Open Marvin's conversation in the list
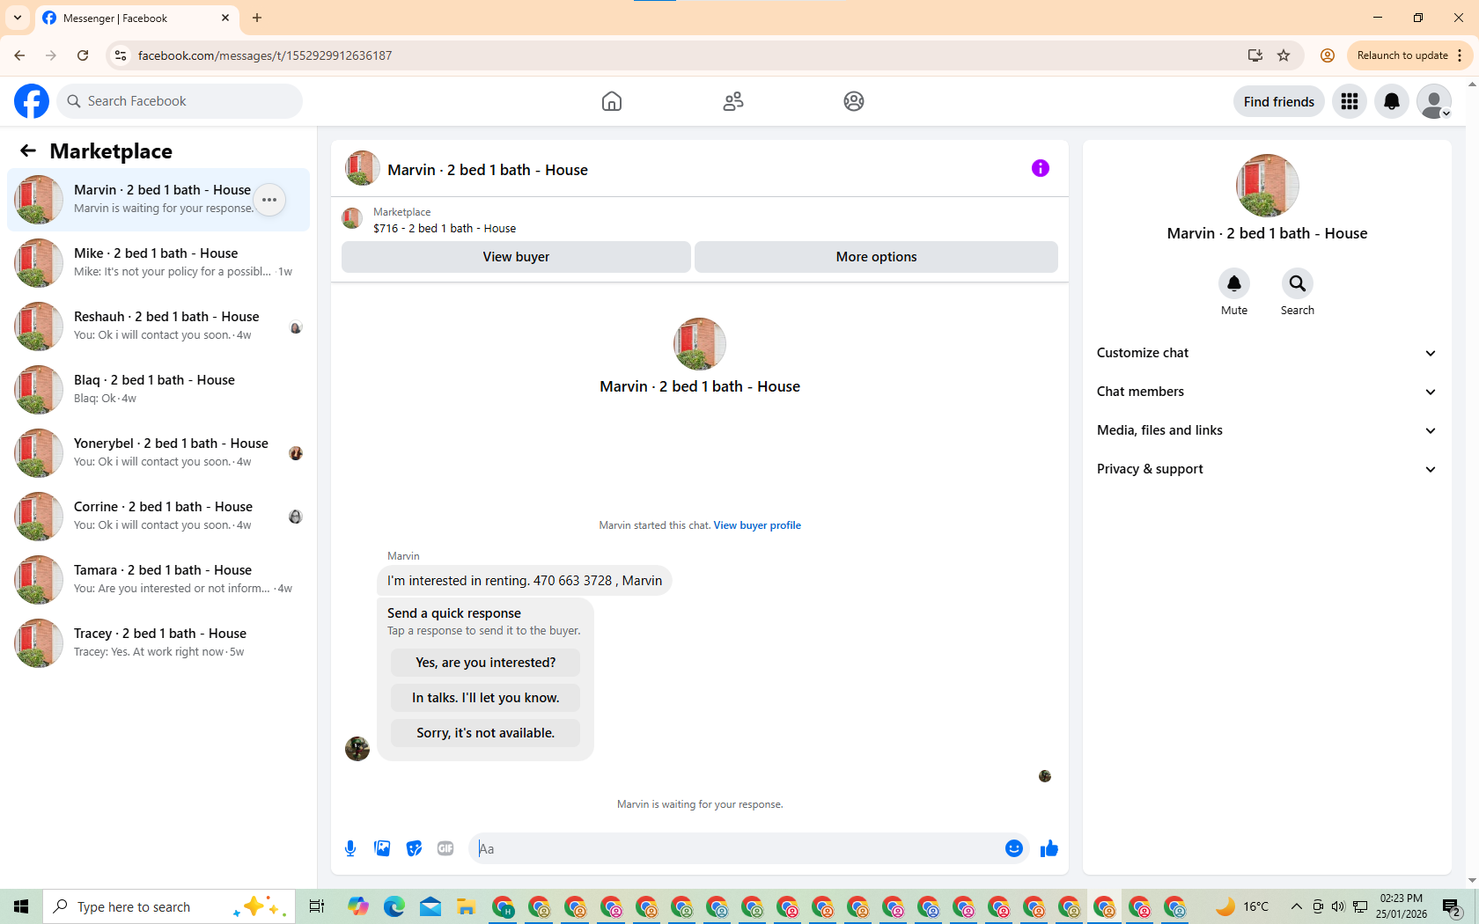 click(x=158, y=200)
